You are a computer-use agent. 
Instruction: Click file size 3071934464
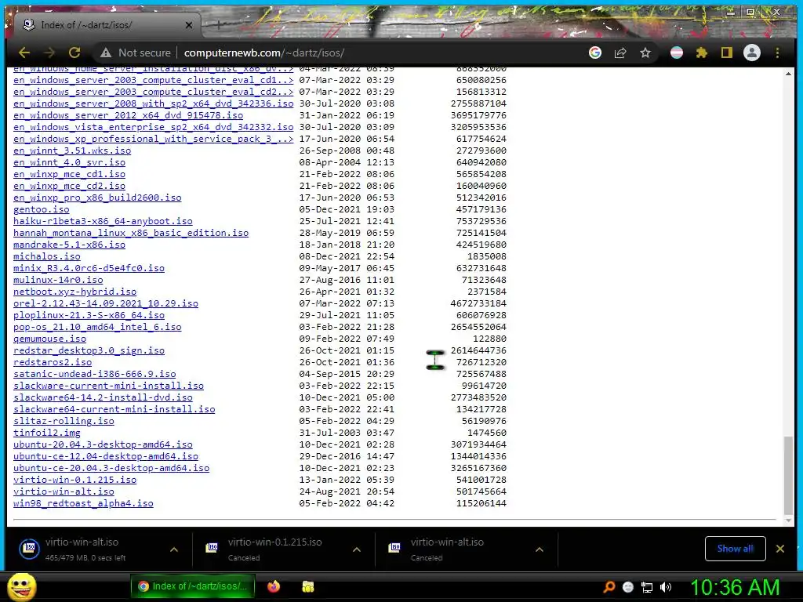(478, 444)
